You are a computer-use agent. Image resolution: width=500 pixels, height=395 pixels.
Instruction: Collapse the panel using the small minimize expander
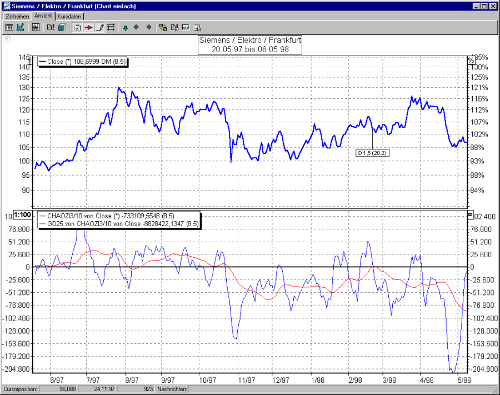6,39
